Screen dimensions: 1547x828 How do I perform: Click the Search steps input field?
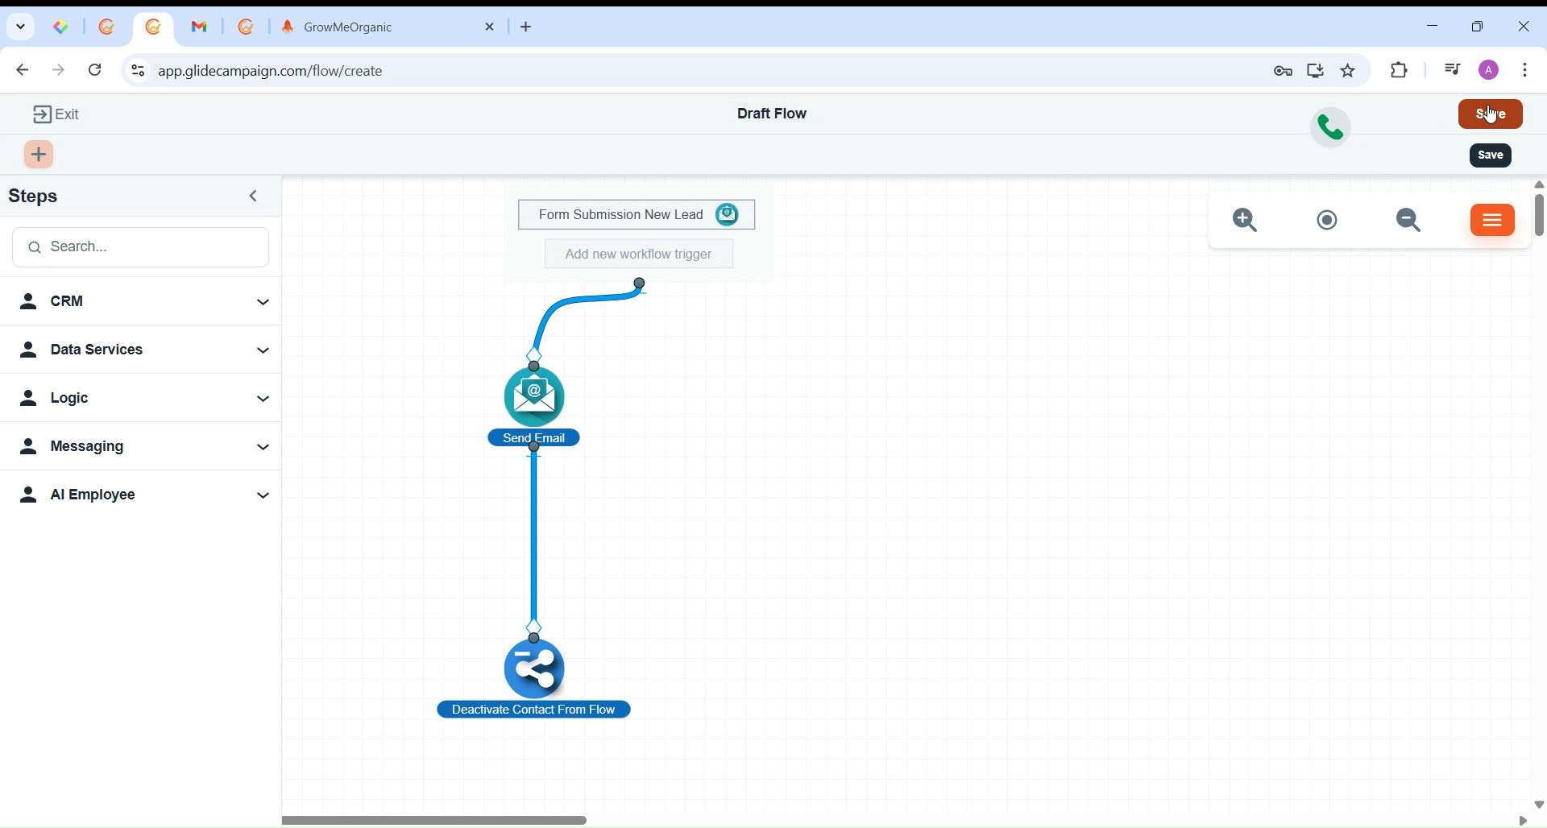(142, 247)
